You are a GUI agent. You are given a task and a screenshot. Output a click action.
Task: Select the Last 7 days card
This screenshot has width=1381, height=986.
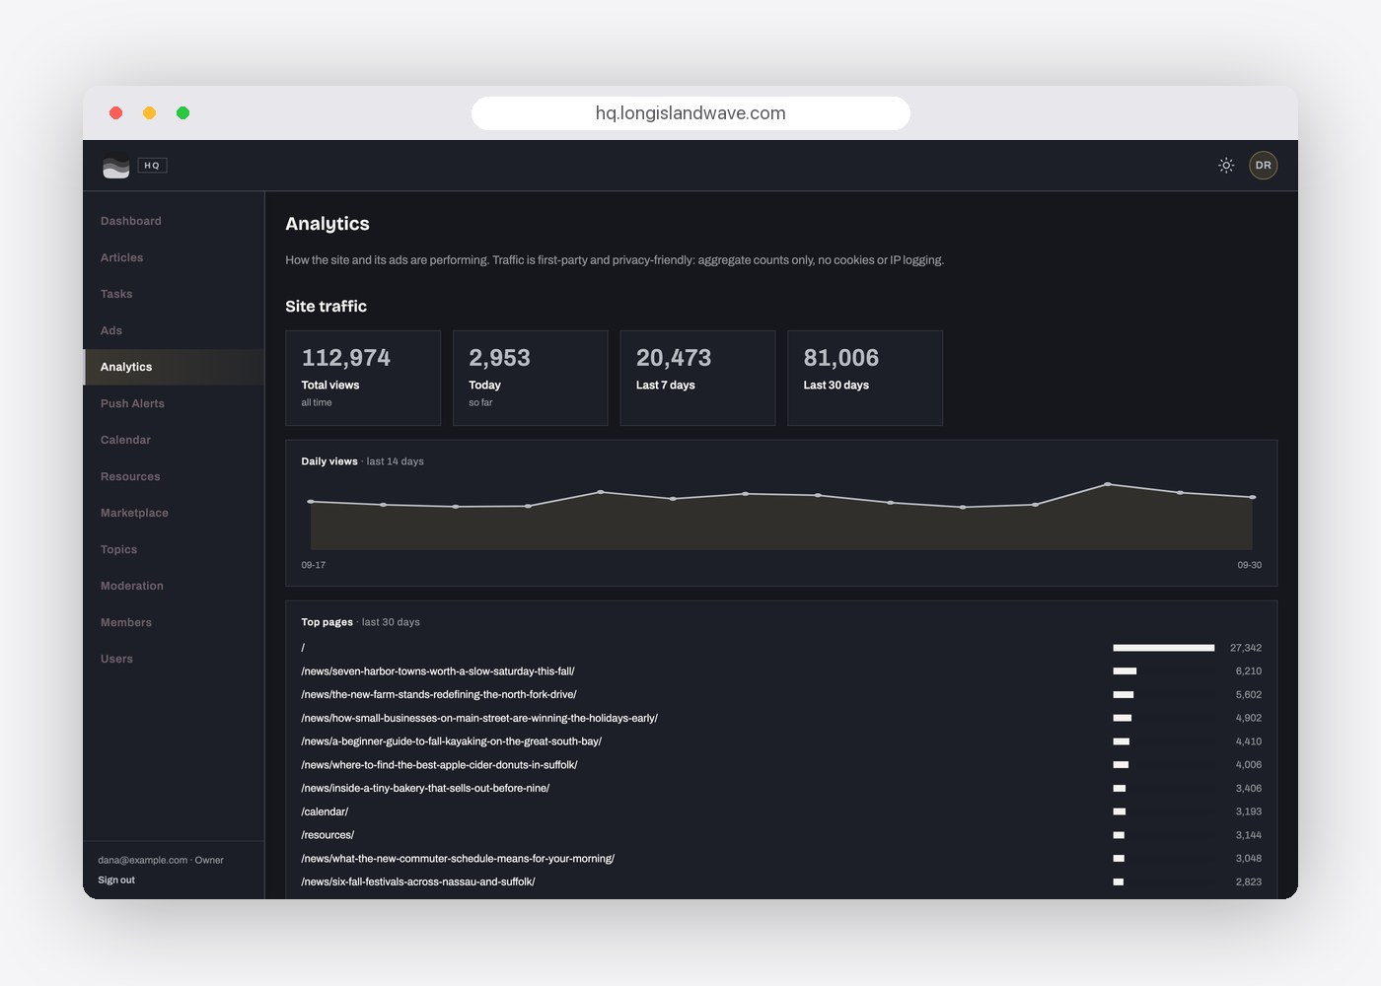pos(697,378)
